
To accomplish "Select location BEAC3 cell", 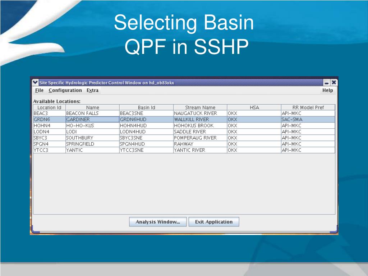I will [49, 113].
